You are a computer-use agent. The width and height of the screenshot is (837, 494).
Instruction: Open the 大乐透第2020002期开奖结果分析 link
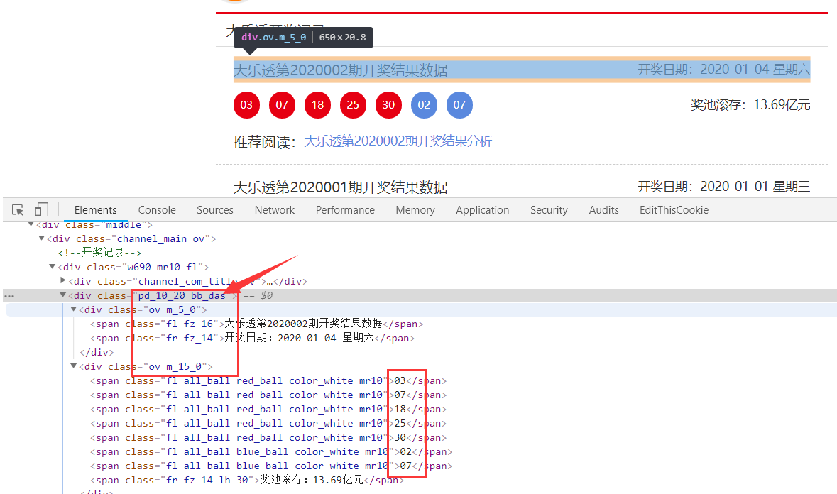coord(398,141)
